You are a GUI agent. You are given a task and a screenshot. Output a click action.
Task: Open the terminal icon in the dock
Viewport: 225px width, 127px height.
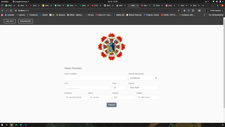(x=7, y=125)
